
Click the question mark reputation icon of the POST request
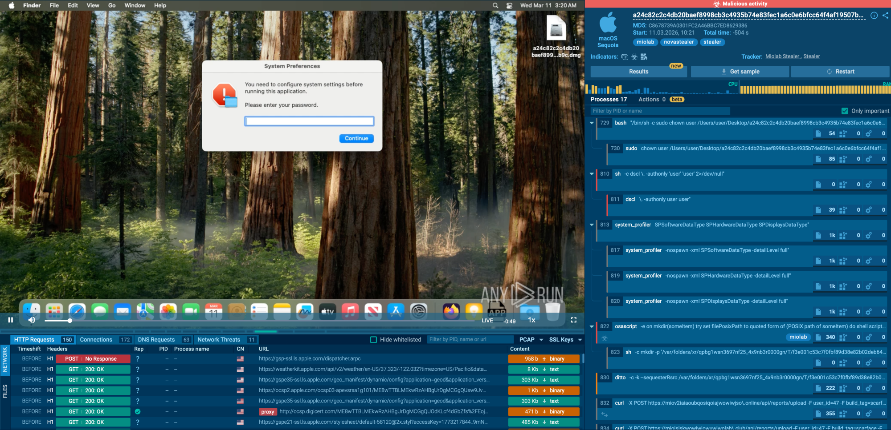point(138,359)
